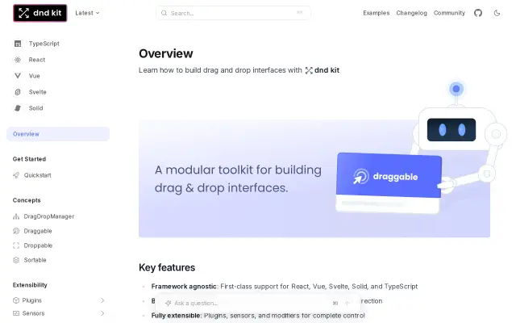
Task: Open the Droppable concept page
Action: 38,245
